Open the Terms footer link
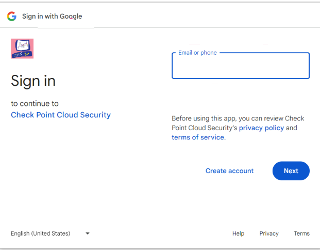320x250 pixels. click(301, 233)
